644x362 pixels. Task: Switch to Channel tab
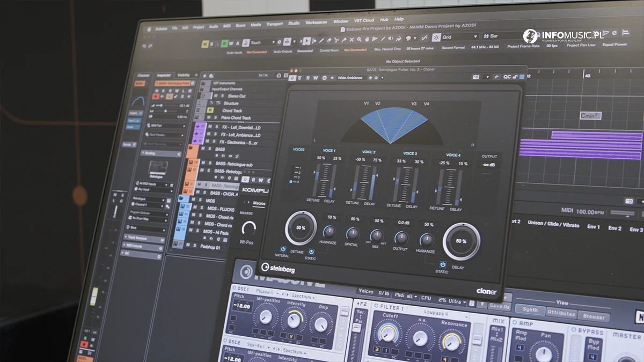point(143,76)
